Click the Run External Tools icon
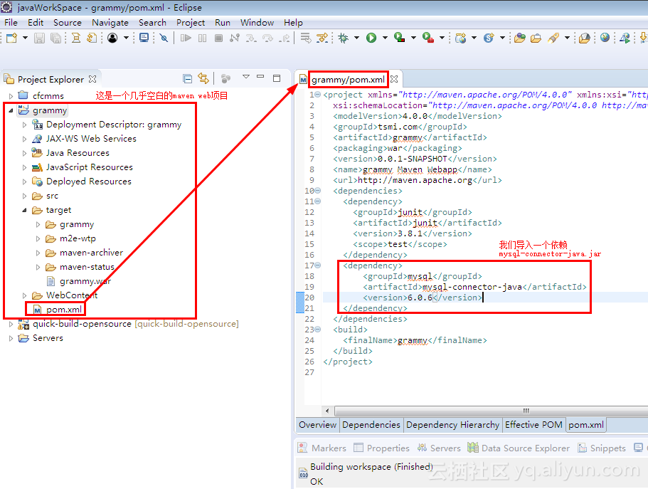Image resolution: width=648 pixels, height=489 pixels. click(x=428, y=38)
